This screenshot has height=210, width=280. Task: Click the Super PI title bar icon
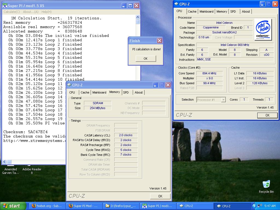click(5, 5)
